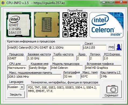The image size is (128, 105).
Task: Click the Закрыть button
Action: tap(16, 94)
